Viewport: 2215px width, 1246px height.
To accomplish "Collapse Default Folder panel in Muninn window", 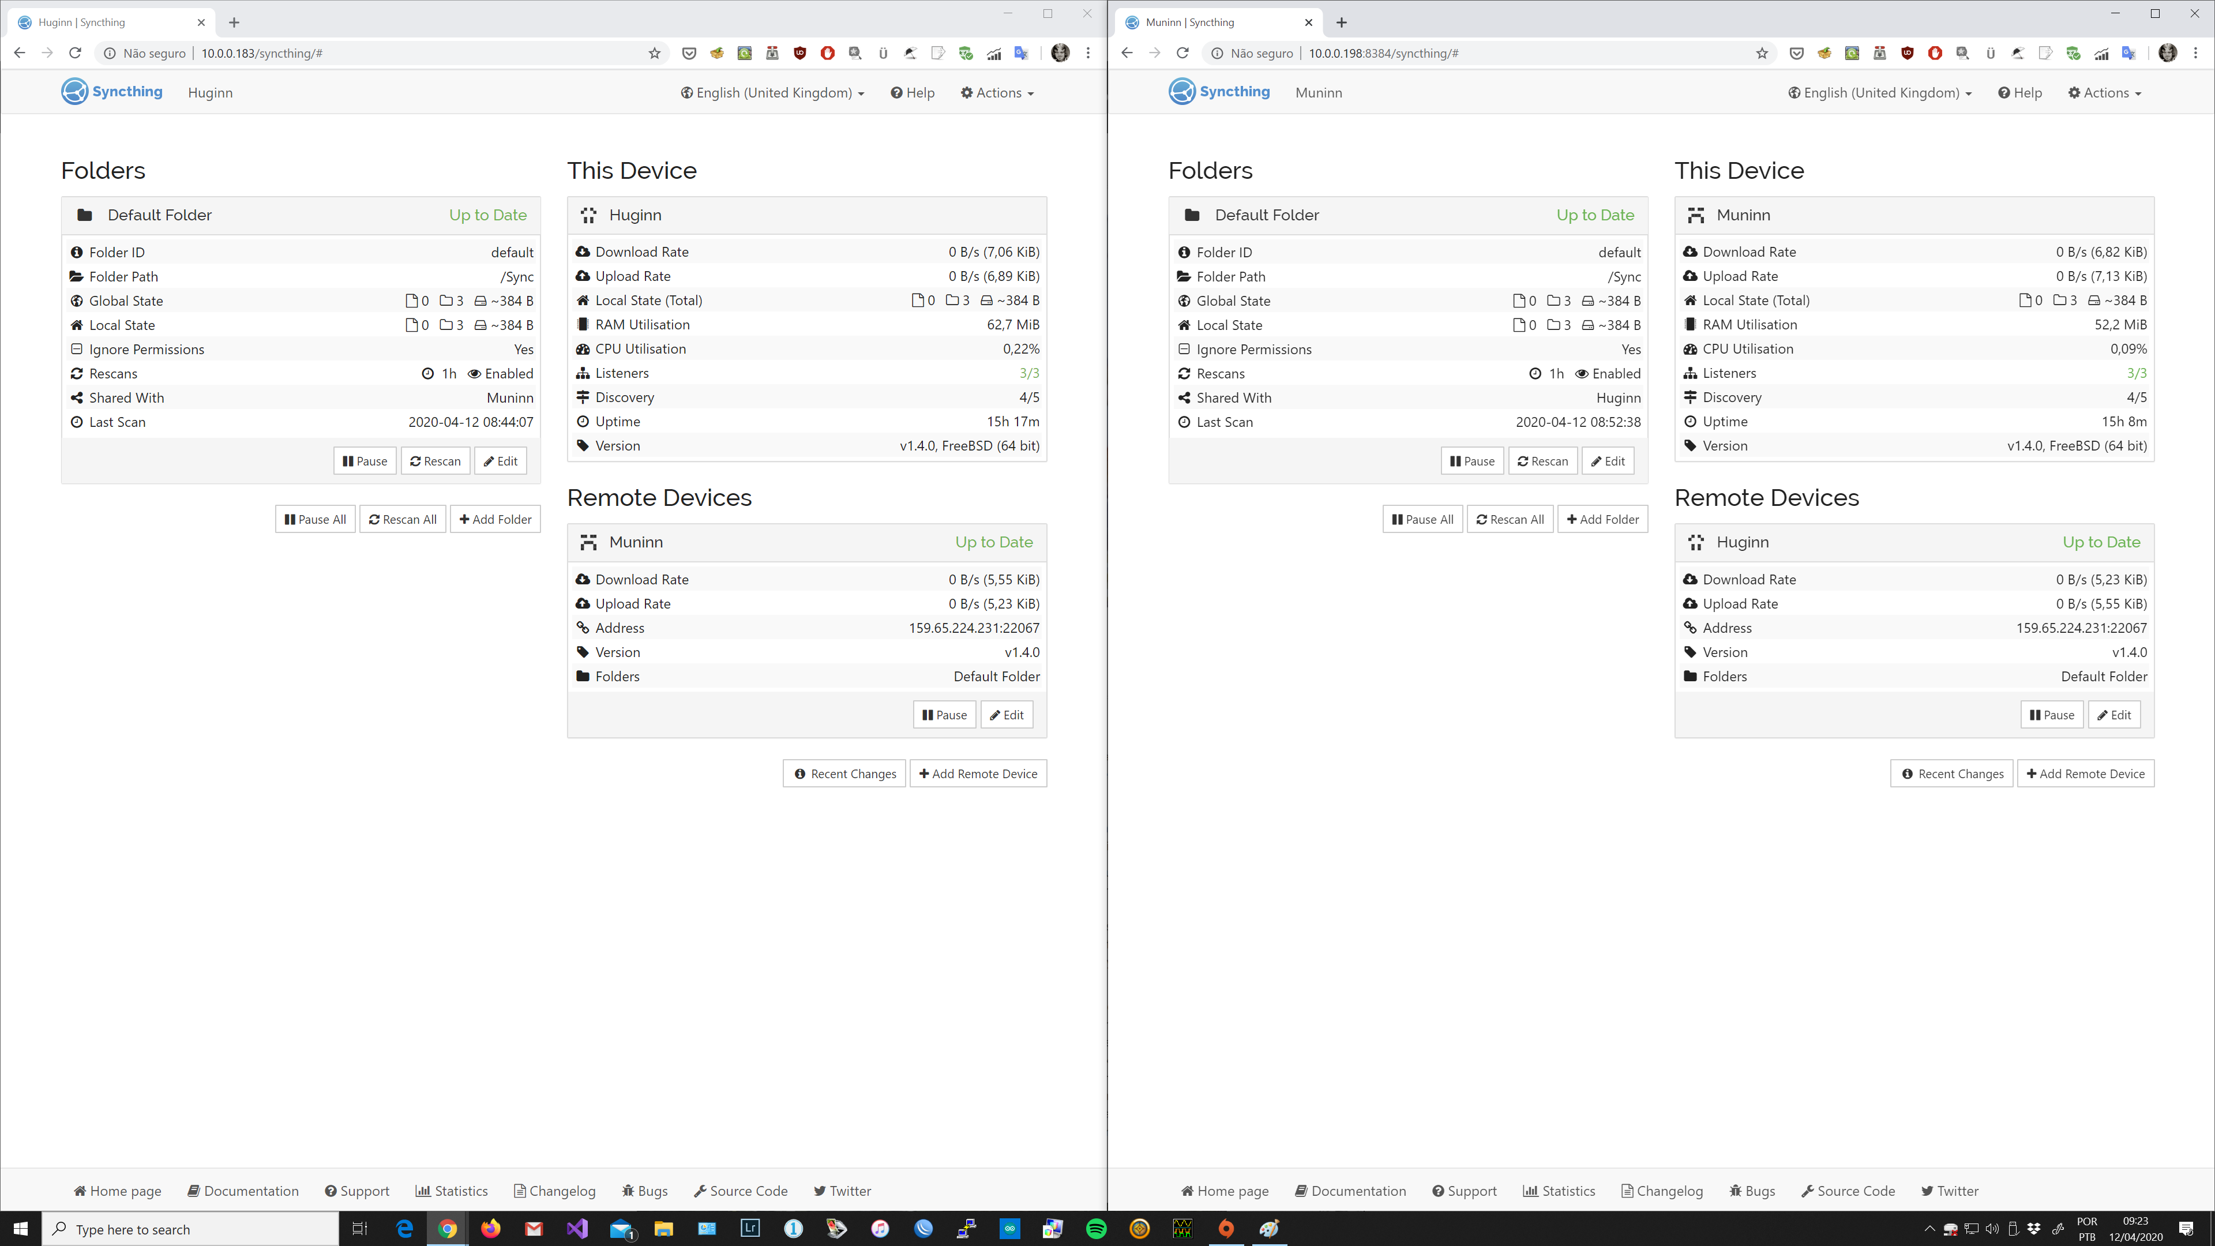I will [1409, 215].
